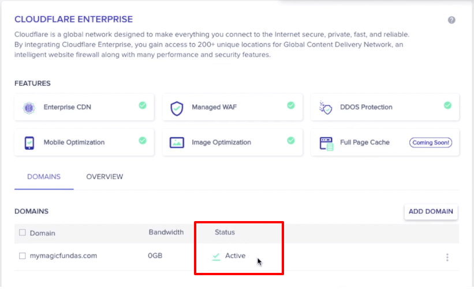Click the DDOS Protection shield icon
Screen dimensions: 474x289
coord(326,108)
